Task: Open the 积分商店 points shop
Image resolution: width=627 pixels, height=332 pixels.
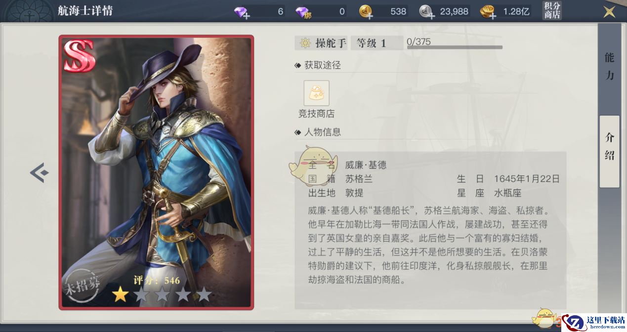Action: 552,10
